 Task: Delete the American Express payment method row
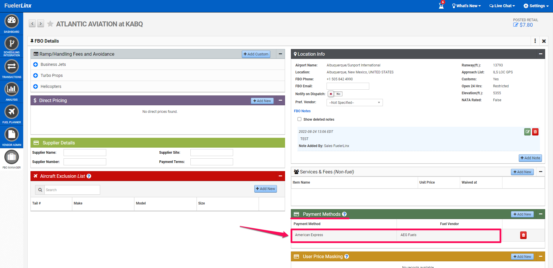point(523,235)
